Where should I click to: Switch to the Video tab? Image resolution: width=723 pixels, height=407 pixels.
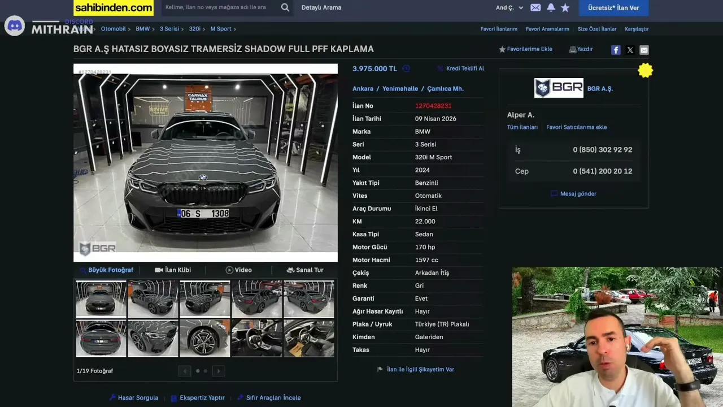pyautogui.click(x=239, y=270)
